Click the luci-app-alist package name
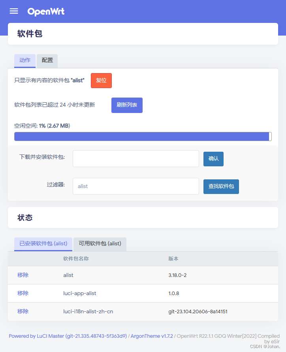Image resolution: width=286 pixels, height=352 pixels. pyautogui.click(x=80, y=294)
